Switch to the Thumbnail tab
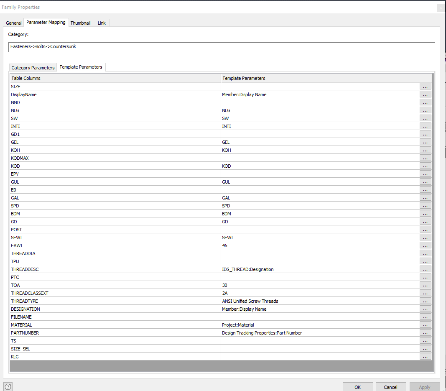This screenshot has width=446, height=391. [x=80, y=23]
